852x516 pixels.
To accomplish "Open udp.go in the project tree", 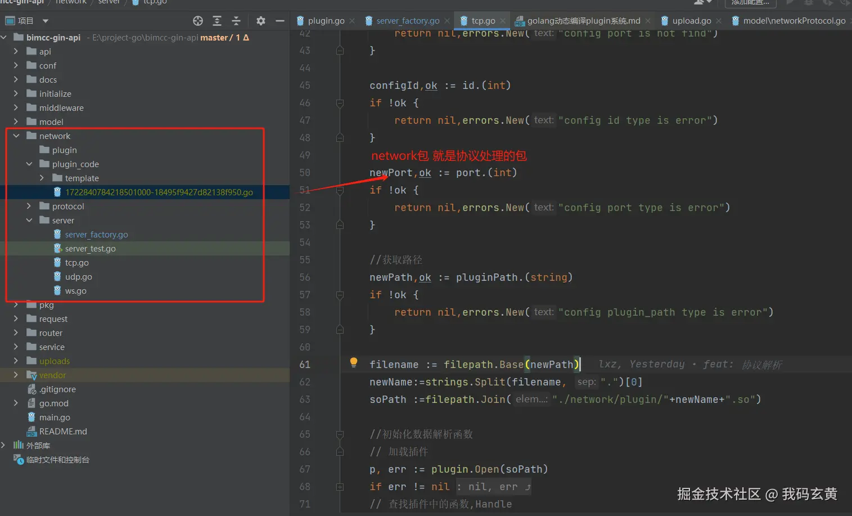I will click(78, 277).
